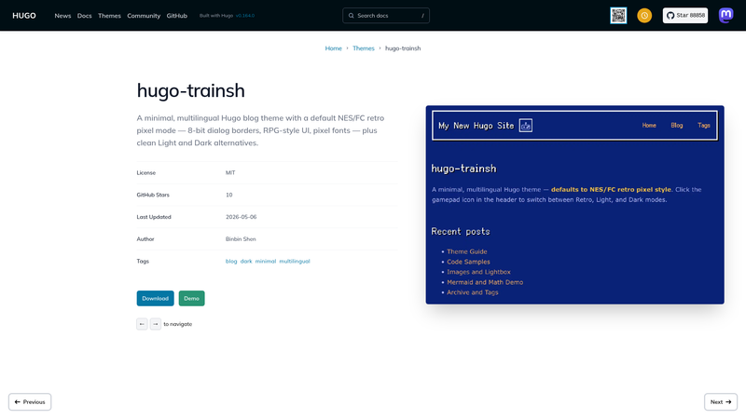This screenshot has height=419, width=746.
Task: Click the License row label
Action: click(146, 173)
